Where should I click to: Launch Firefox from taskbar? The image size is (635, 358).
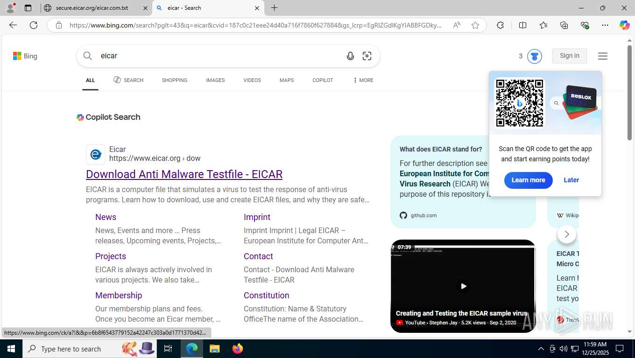pos(238,349)
